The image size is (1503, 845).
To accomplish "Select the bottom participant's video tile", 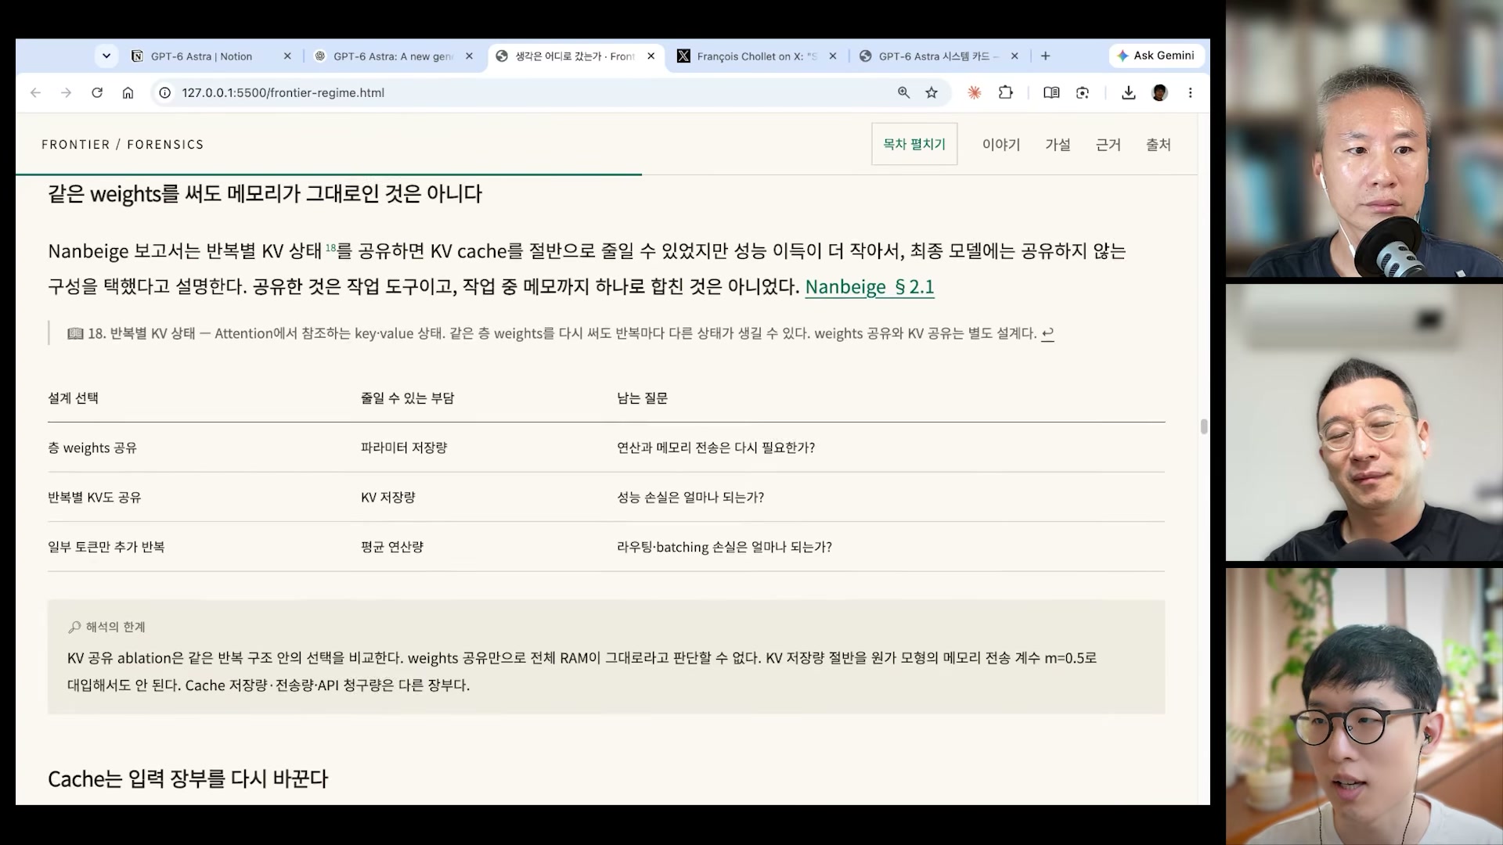I will coord(1364,707).
